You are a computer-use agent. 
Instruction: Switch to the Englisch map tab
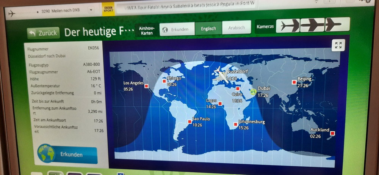tap(208, 28)
